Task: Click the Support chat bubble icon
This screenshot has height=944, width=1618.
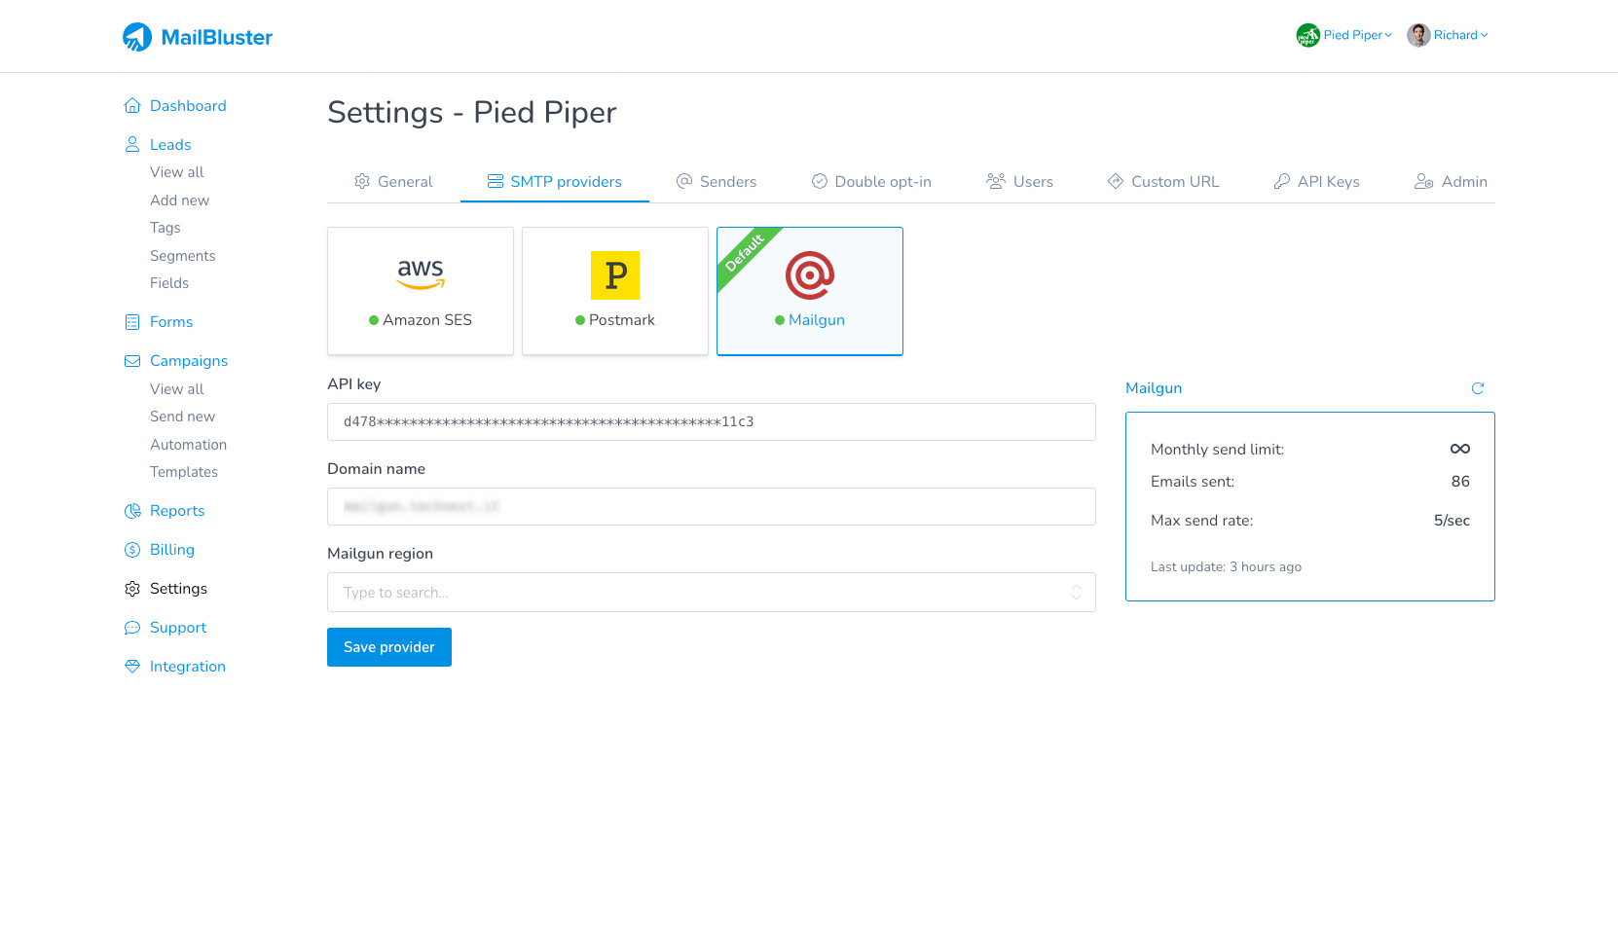Action: point(132,627)
